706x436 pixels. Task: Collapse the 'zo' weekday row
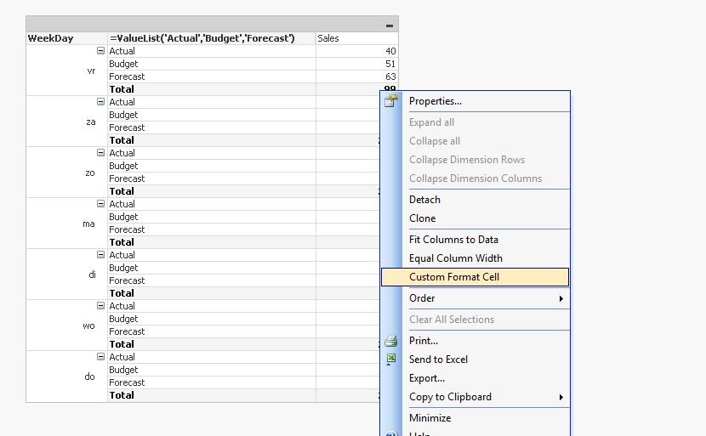102,153
